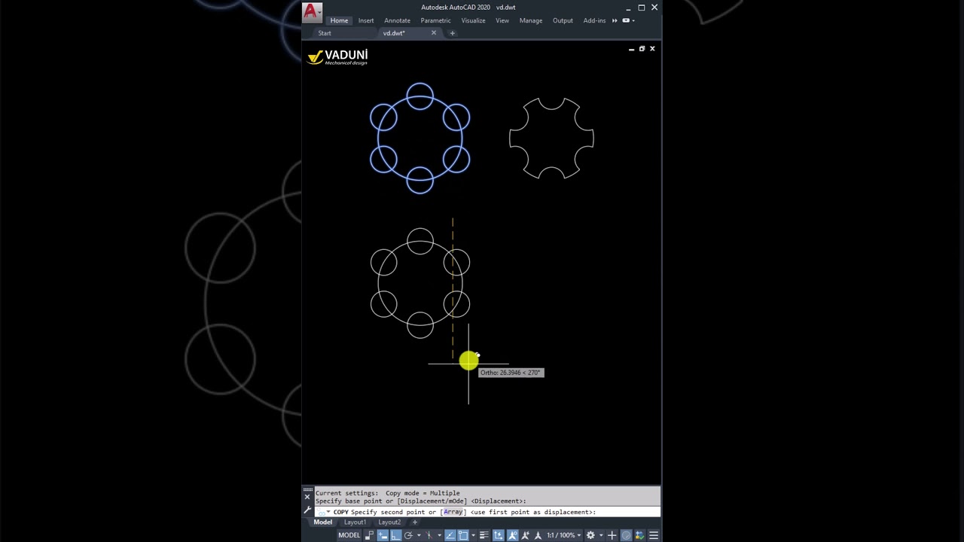This screenshot has height=542, width=964.
Task: Open the 1:1 / 100% annotation scale dropdown
Action: coord(564,535)
